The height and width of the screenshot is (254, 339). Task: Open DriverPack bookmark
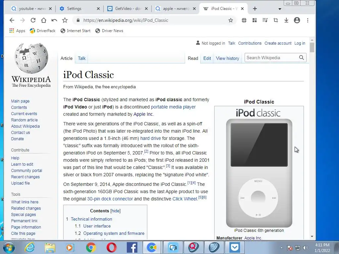[x=43, y=31]
